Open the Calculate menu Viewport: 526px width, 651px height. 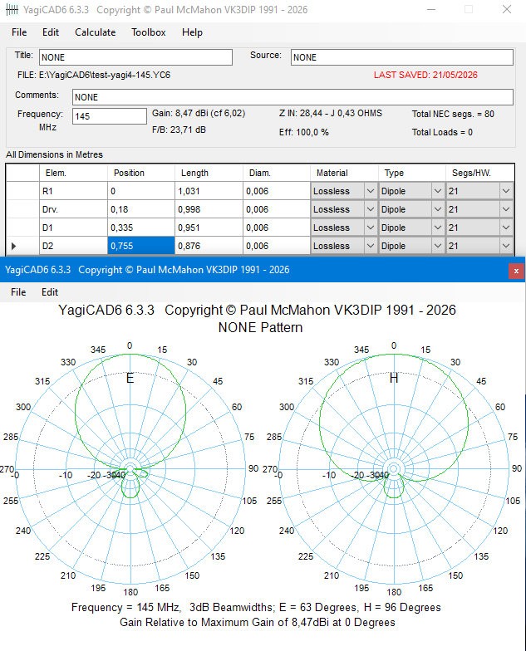click(95, 32)
